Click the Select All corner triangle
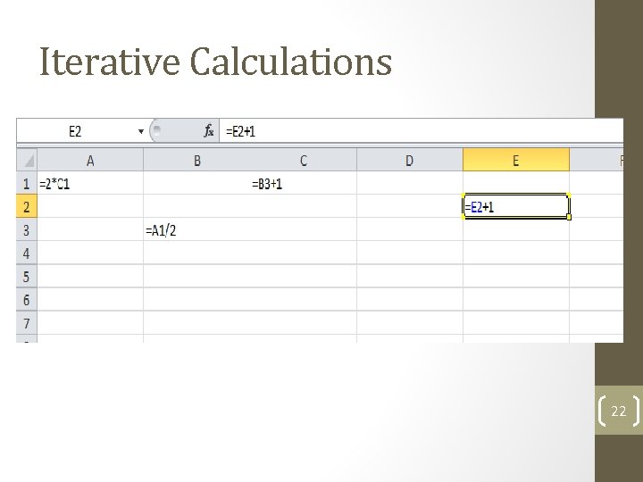 tap(27, 161)
